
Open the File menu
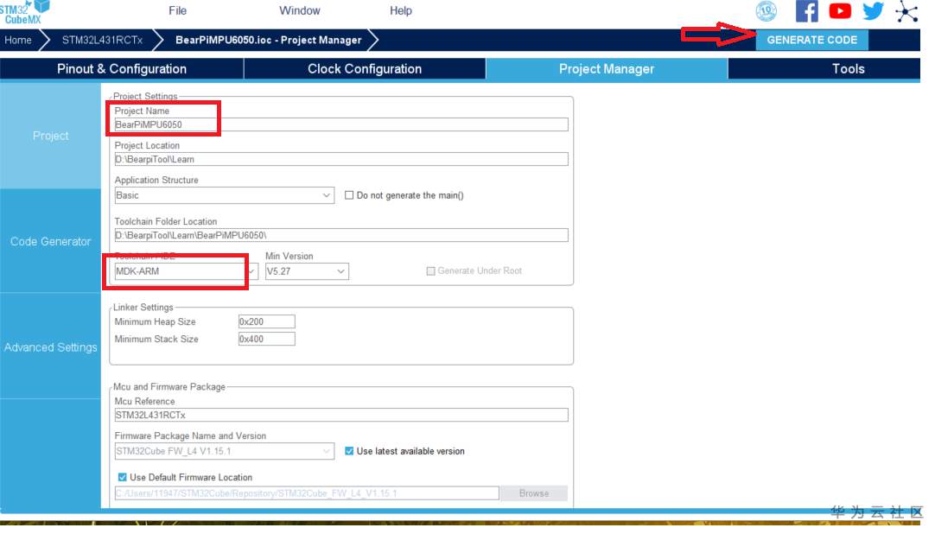coord(178,10)
